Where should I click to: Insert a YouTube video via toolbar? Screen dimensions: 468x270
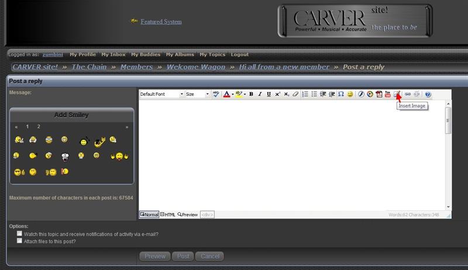[388, 94]
